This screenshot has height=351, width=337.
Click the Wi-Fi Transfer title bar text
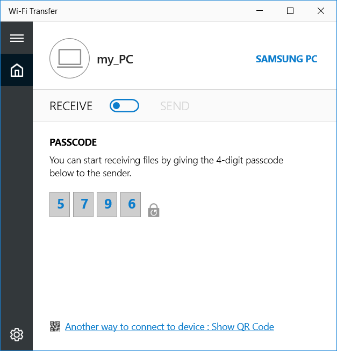point(33,11)
